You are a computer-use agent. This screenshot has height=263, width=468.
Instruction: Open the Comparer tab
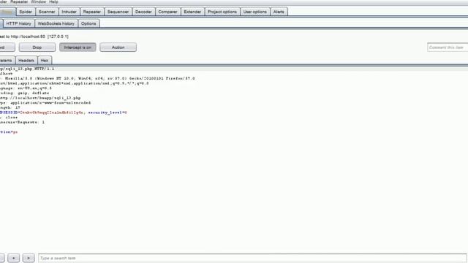(x=167, y=12)
